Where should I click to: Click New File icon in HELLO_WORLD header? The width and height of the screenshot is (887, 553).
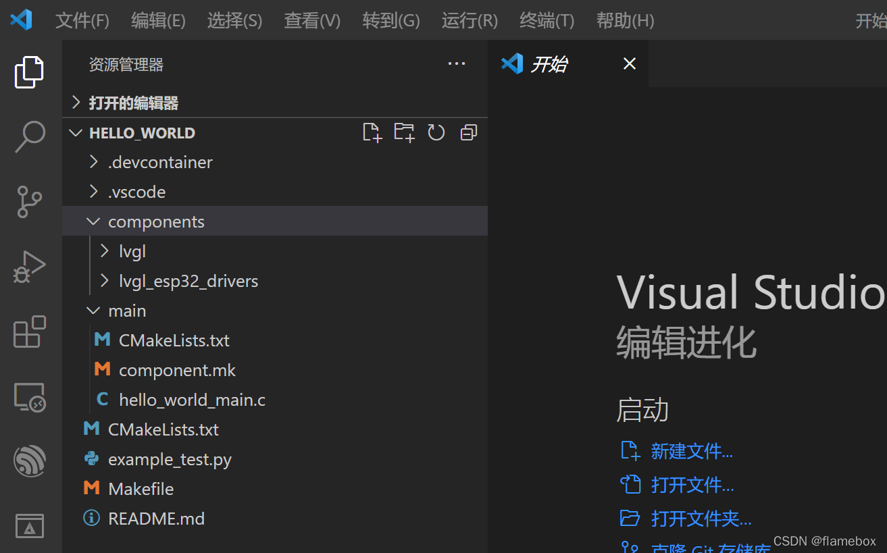372,132
